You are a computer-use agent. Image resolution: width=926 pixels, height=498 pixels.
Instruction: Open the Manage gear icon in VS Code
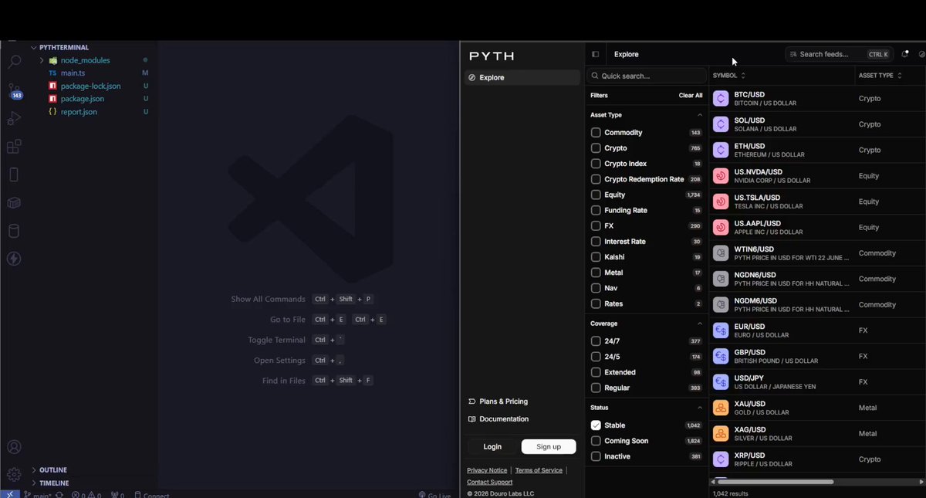pyautogui.click(x=14, y=474)
